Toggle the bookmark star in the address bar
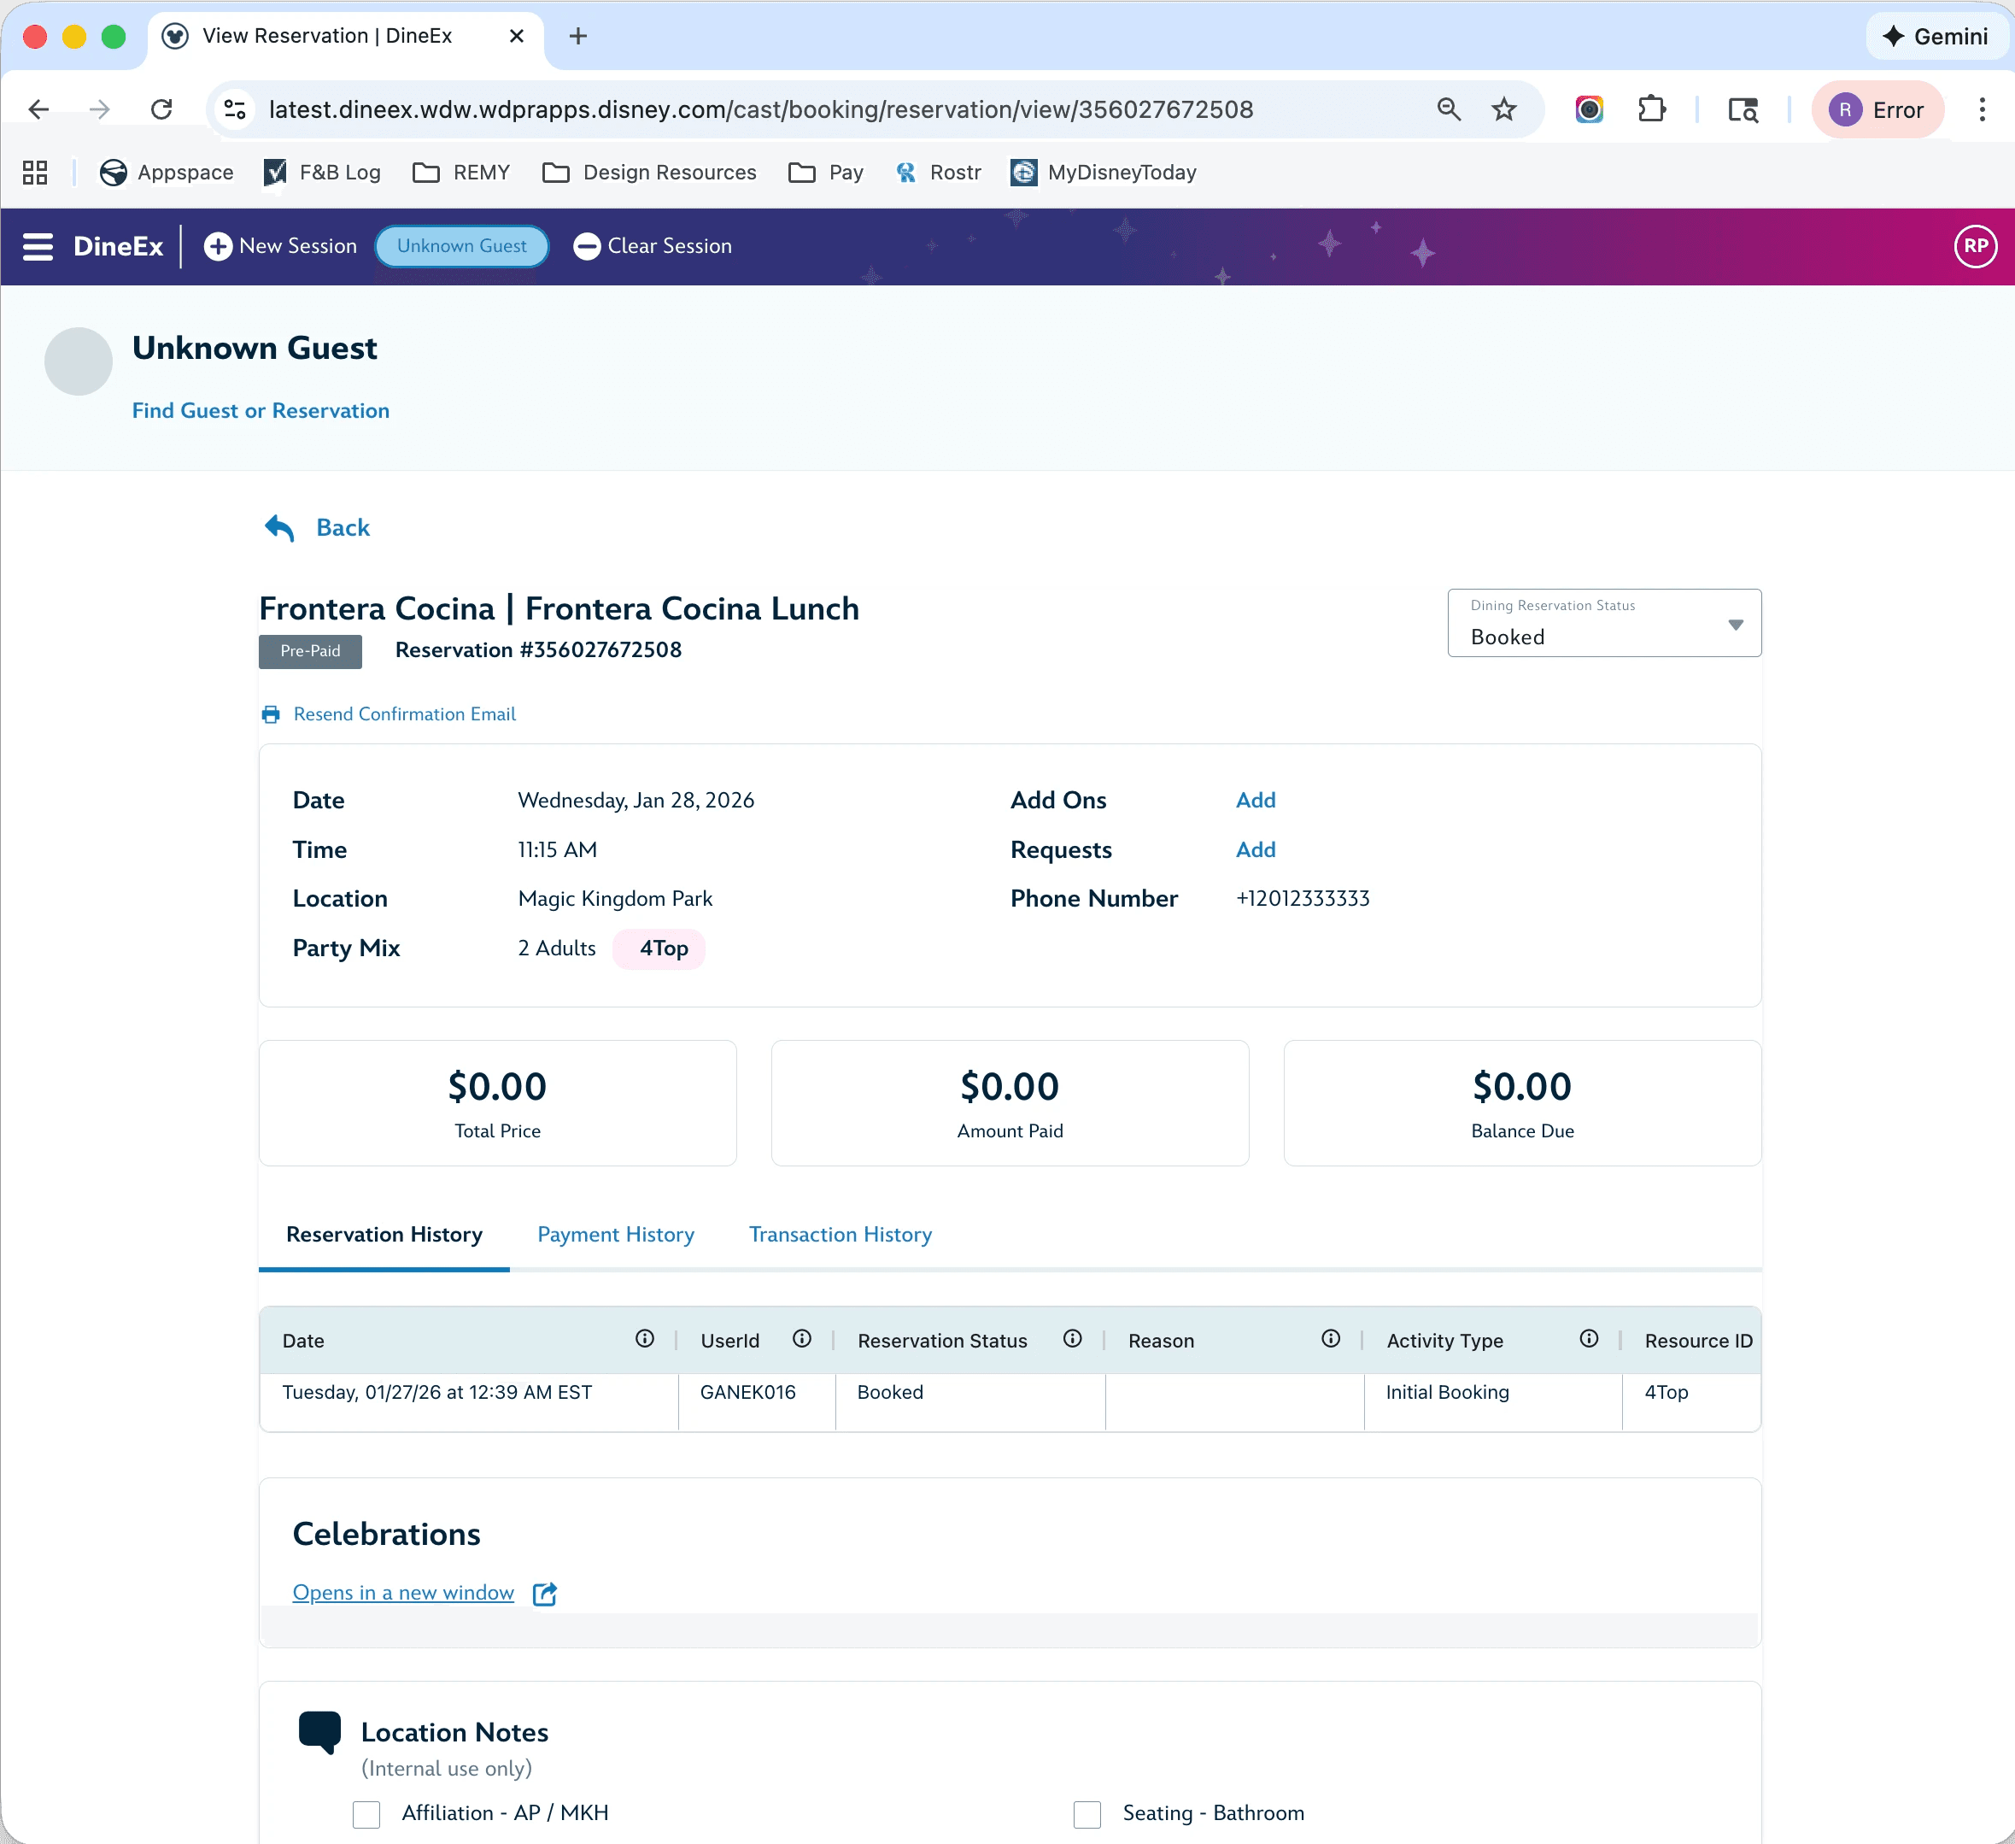2015x1844 pixels. 1504,109
